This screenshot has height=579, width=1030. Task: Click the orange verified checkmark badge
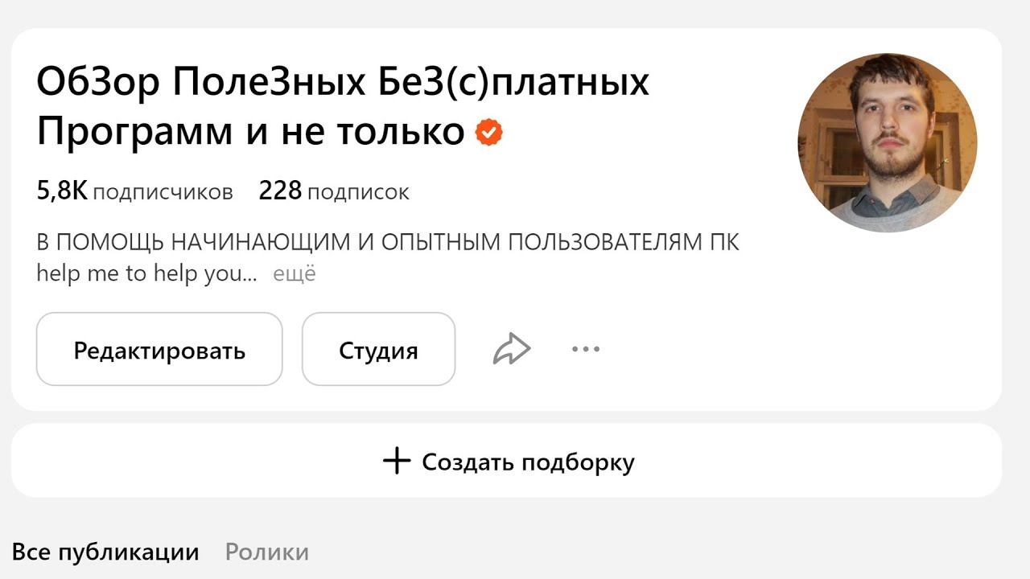(488, 132)
